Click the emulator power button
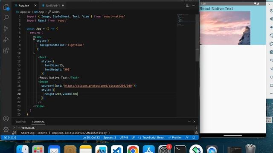Viewport: 273px width, 153px height. tap(271, 10)
